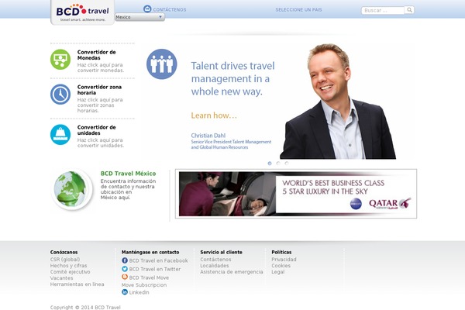Open Convertidor de Monedas title link

[x=96, y=55]
